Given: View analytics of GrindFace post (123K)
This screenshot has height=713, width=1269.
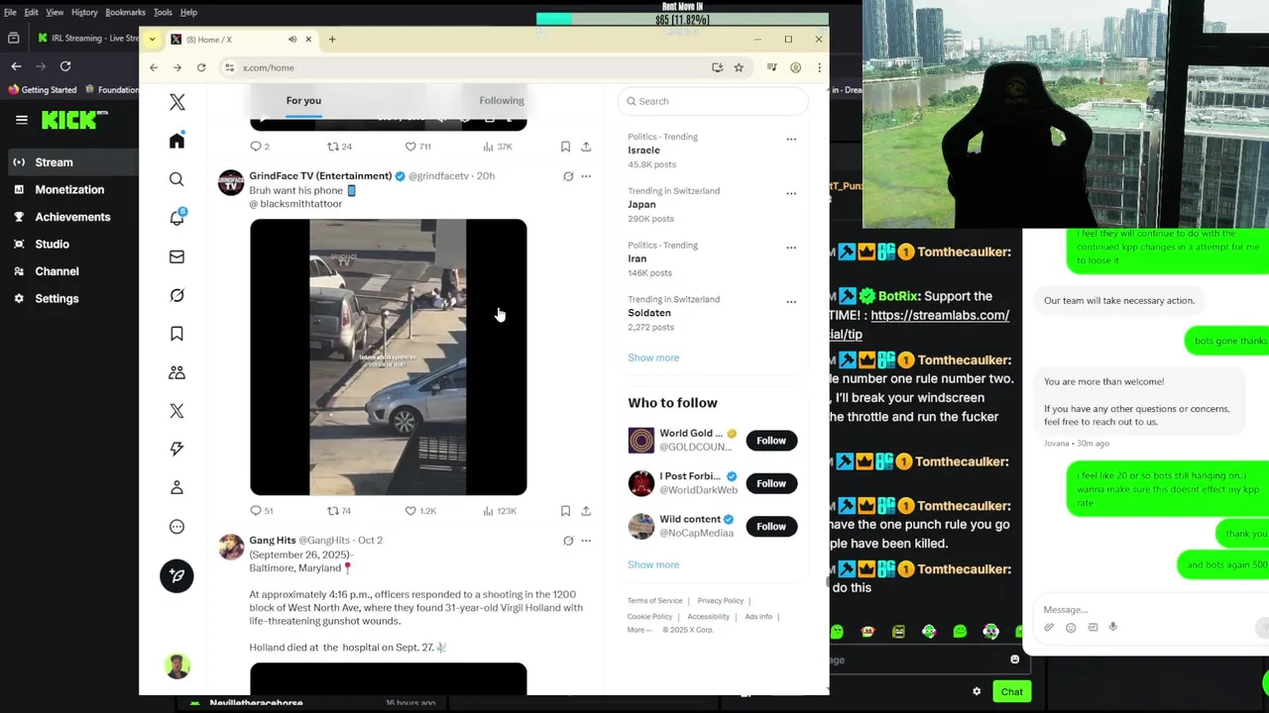Looking at the screenshot, I should point(500,511).
